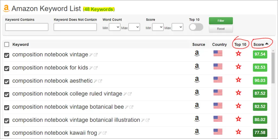Open the Score Min dropdown
278x139 pixels.
tap(158, 27)
